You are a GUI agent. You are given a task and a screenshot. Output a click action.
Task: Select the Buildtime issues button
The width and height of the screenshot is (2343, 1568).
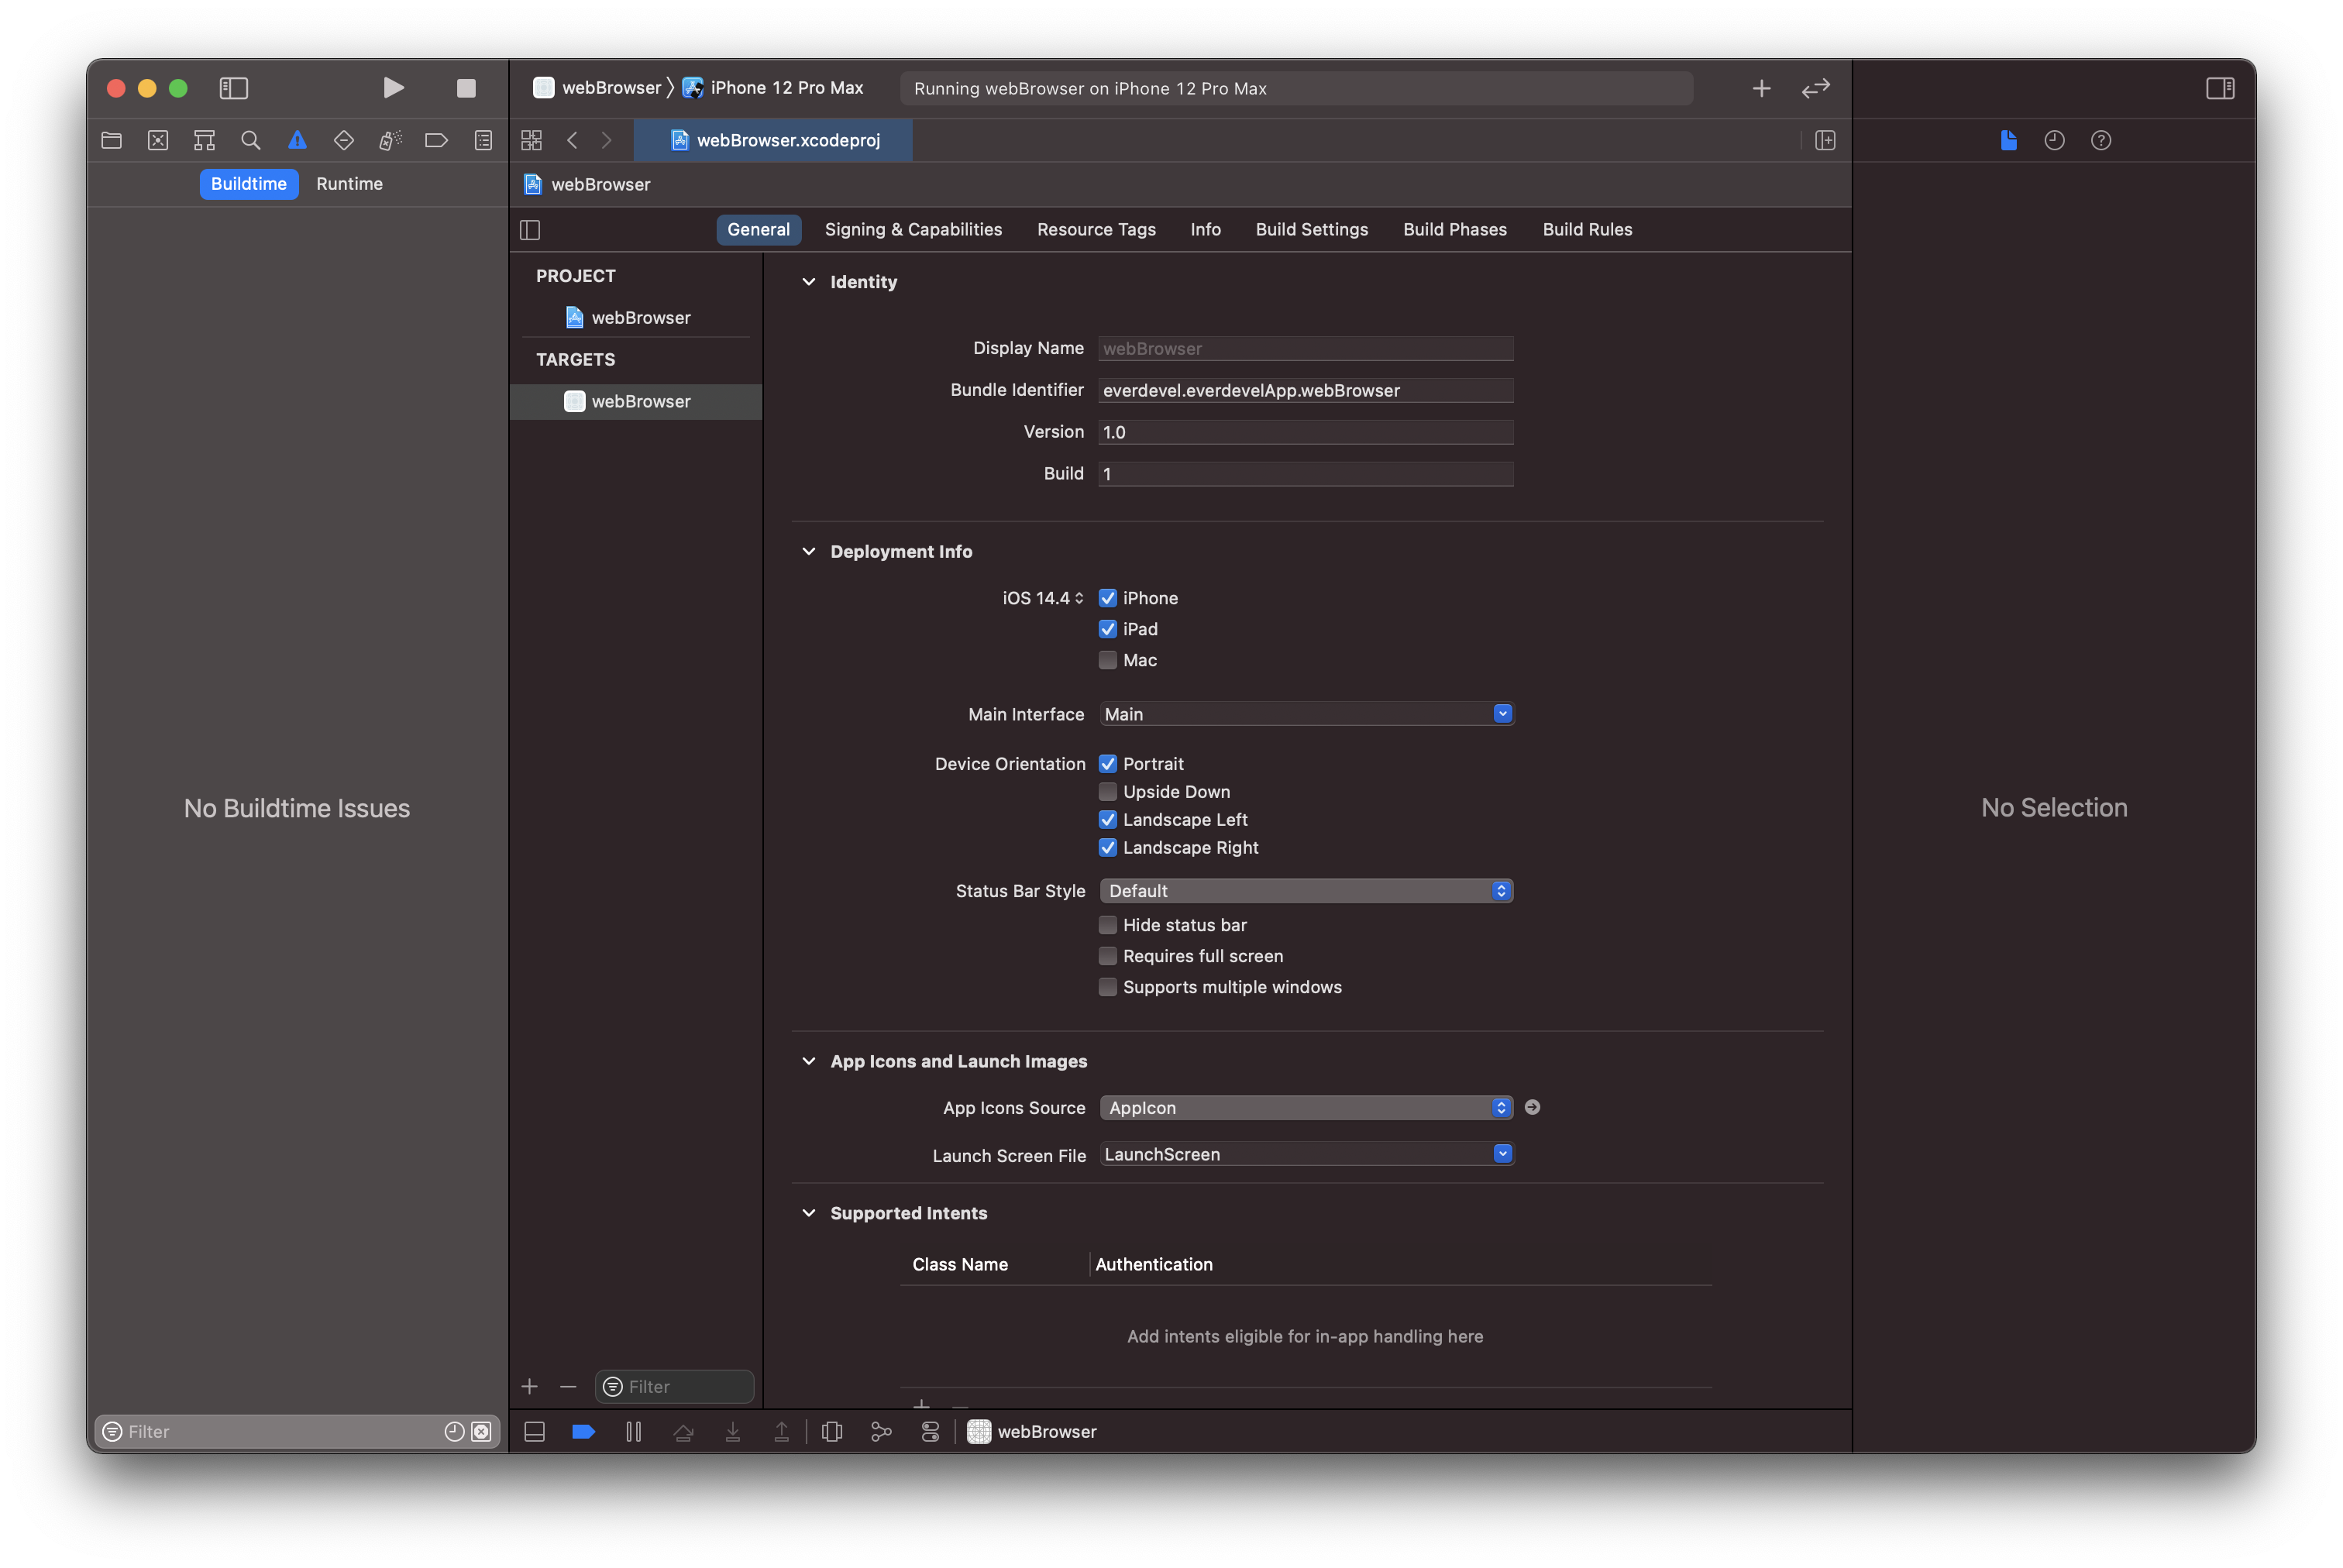248,184
